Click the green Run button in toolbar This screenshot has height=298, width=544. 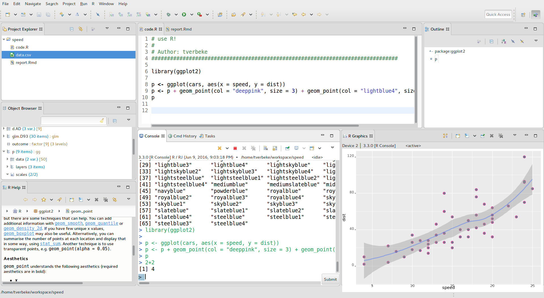pyautogui.click(x=184, y=14)
